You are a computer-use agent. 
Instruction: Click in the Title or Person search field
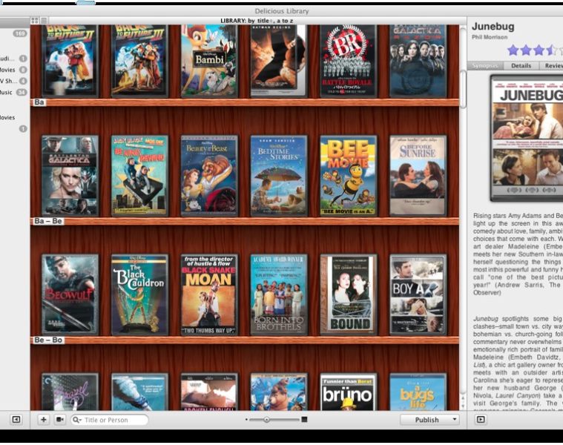114,420
